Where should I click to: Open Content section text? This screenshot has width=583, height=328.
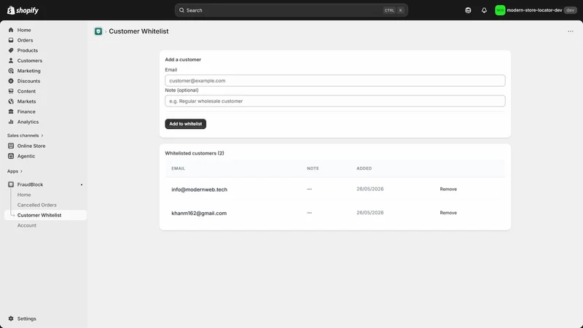tap(26, 91)
